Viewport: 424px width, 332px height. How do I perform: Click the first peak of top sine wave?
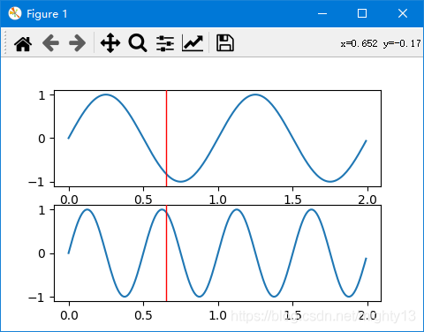106,94
